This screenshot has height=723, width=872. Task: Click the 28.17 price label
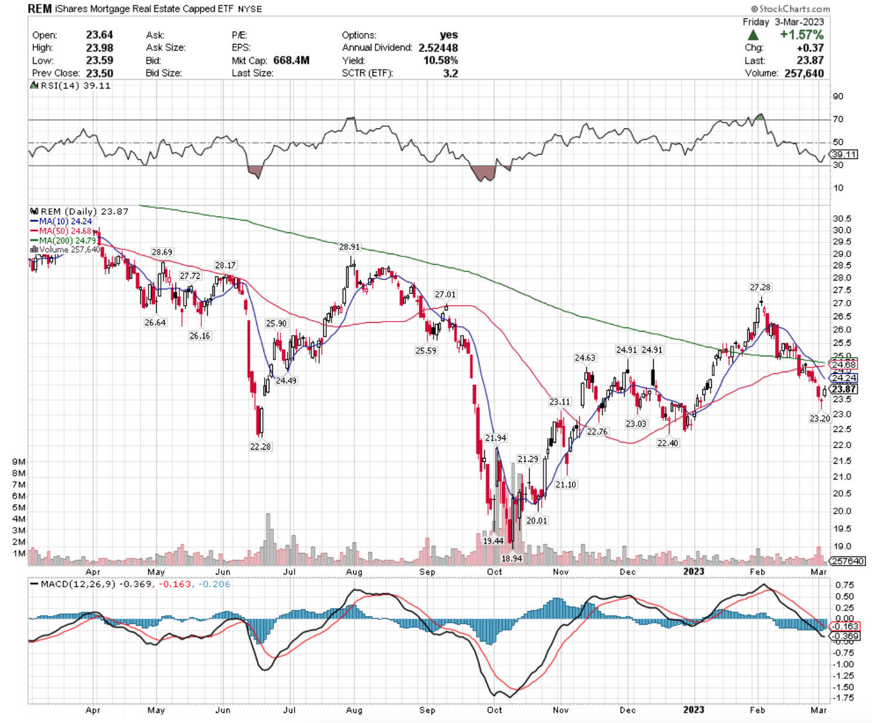coord(225,265)
